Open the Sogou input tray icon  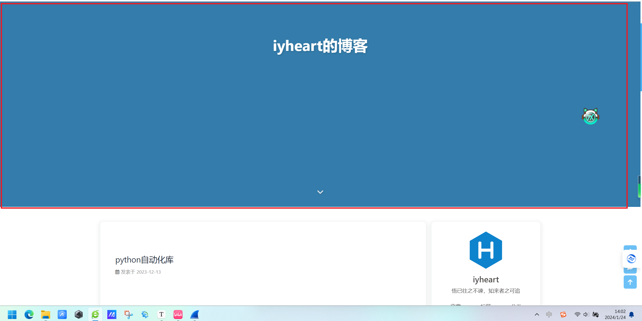[563, 314]
